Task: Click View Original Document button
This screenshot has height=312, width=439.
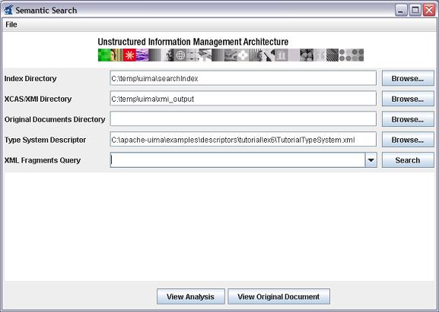Action: [x=279, y=296]
